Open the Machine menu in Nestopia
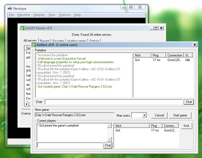This screenshot has height=158, width=202. (x=24, y=15)
